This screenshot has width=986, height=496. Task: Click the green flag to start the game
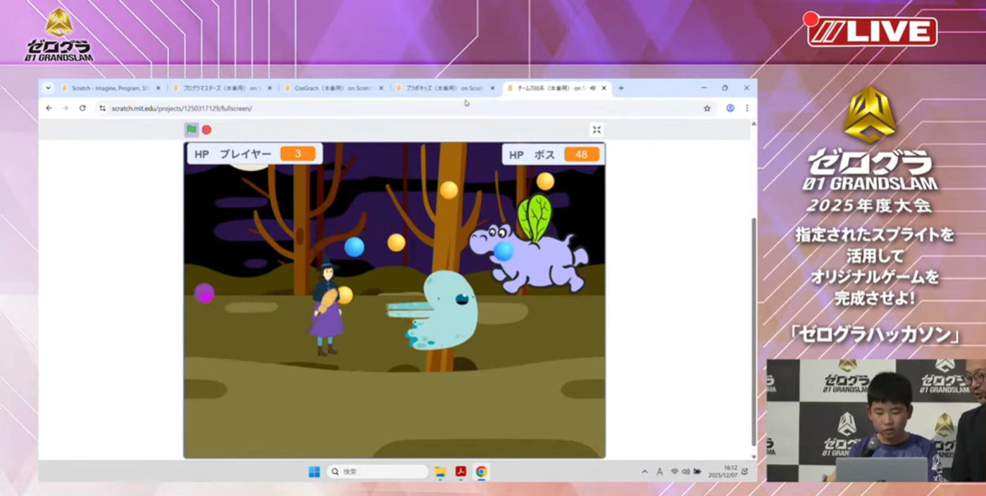click(192, 129)
